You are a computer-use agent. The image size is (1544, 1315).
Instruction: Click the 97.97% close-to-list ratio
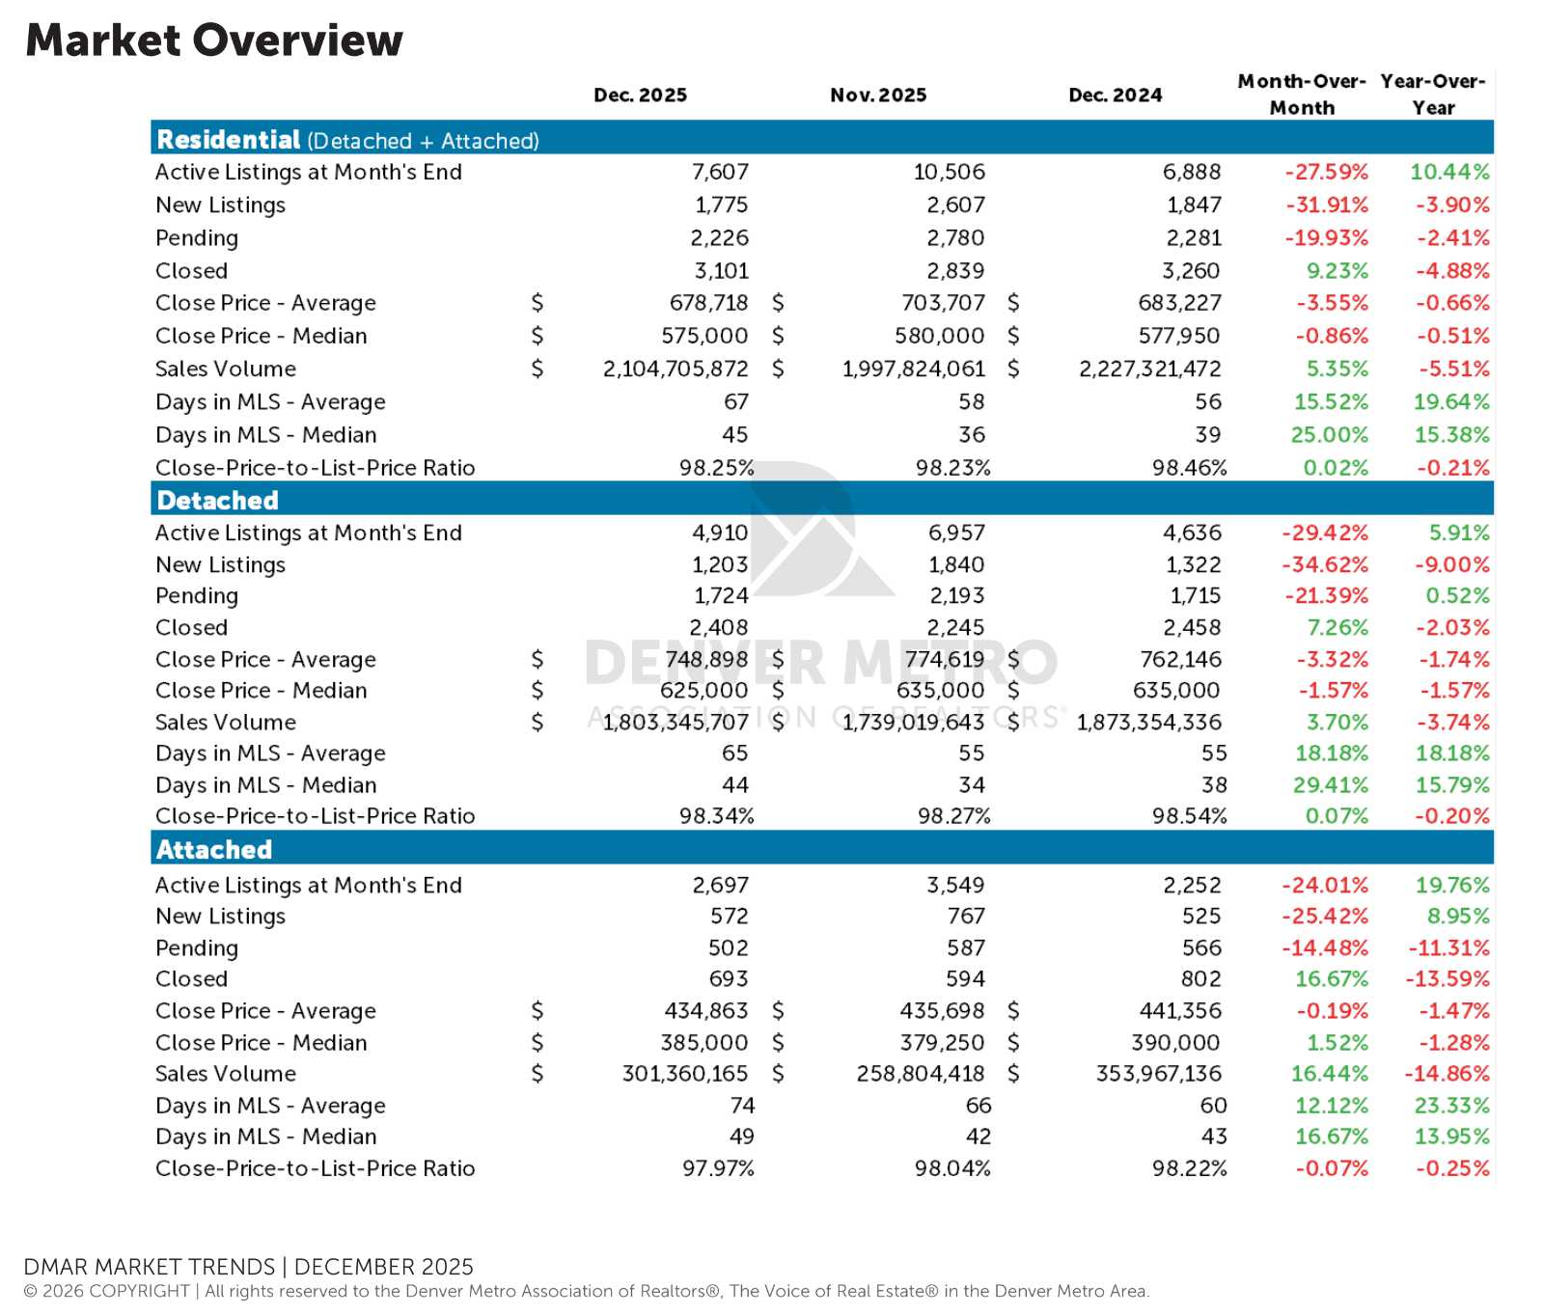click(x=718, y=1168)
